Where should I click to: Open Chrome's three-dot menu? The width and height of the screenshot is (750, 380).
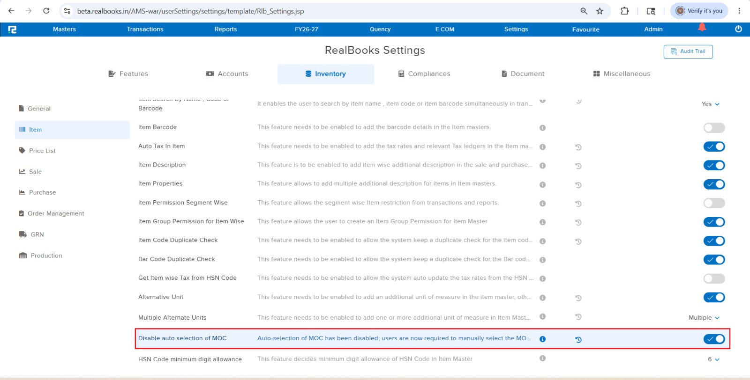coord(739,11)
